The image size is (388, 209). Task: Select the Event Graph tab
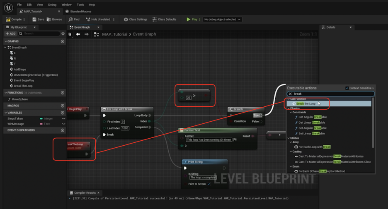82,27
